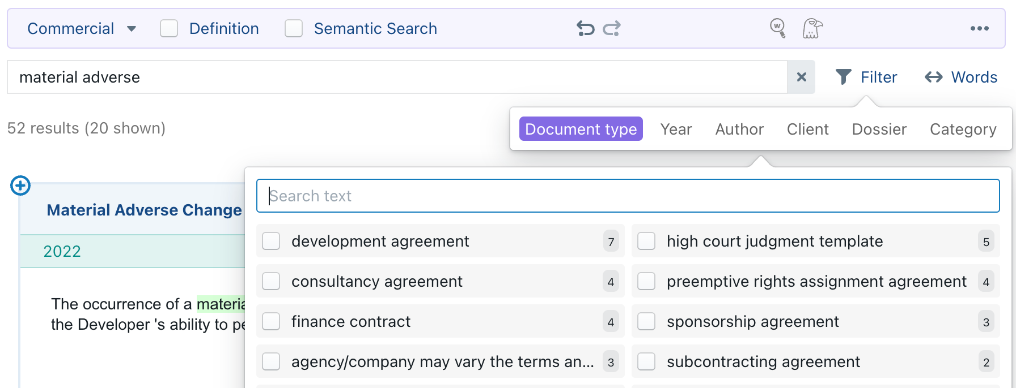Click in the Search text filter field
This screenshot has height=388, width=1016.
pyautogui.click(x=628, y=196)
